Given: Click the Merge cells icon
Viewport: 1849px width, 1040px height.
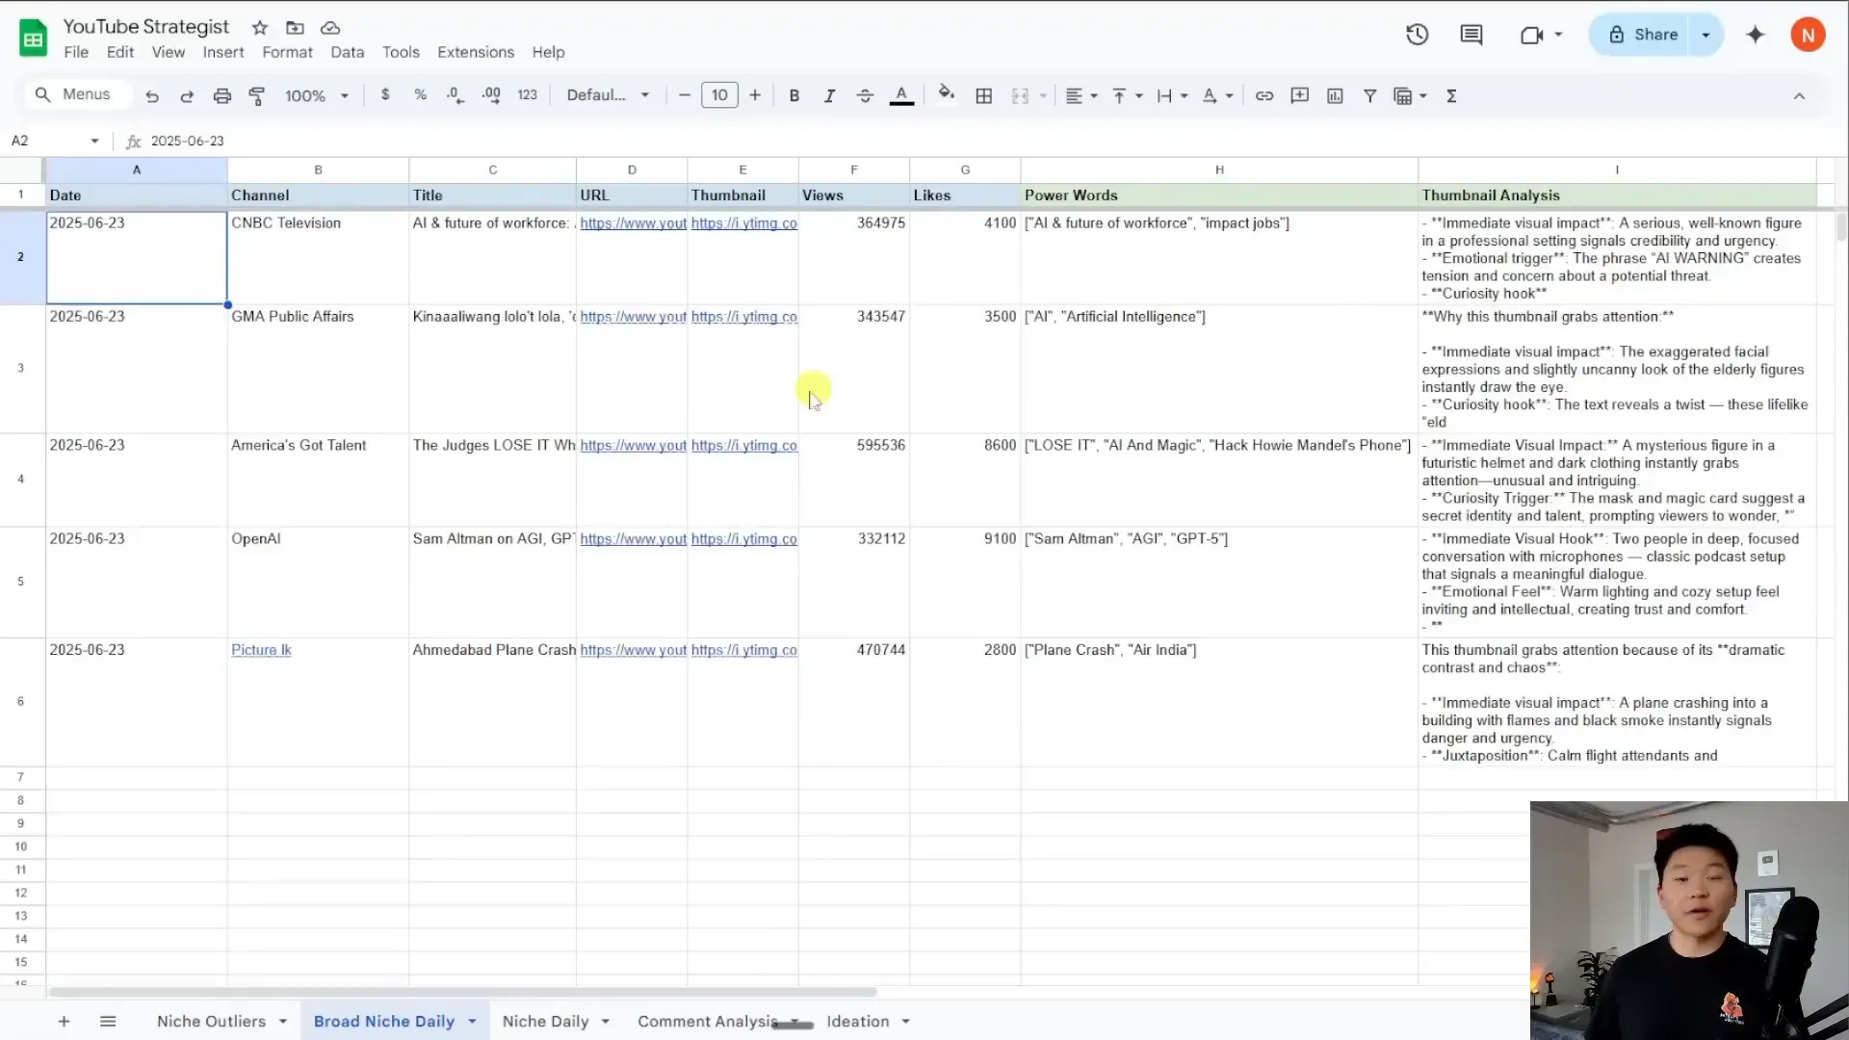Looking at the screenshot, I should tap(1020, 95).
